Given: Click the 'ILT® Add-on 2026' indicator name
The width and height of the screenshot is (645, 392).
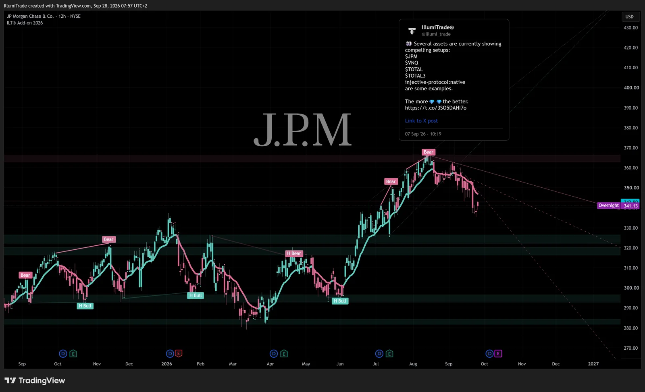Looking at the screenshot, I should tap(25, 23).
